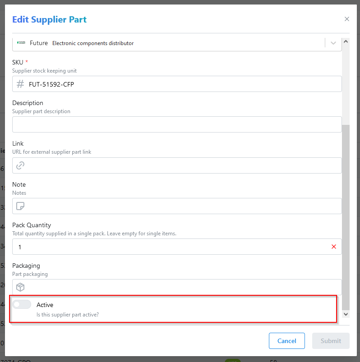360x362 pixels.
Task: Click the hash icon in the SKU field
Action: [x=19, y=84]
